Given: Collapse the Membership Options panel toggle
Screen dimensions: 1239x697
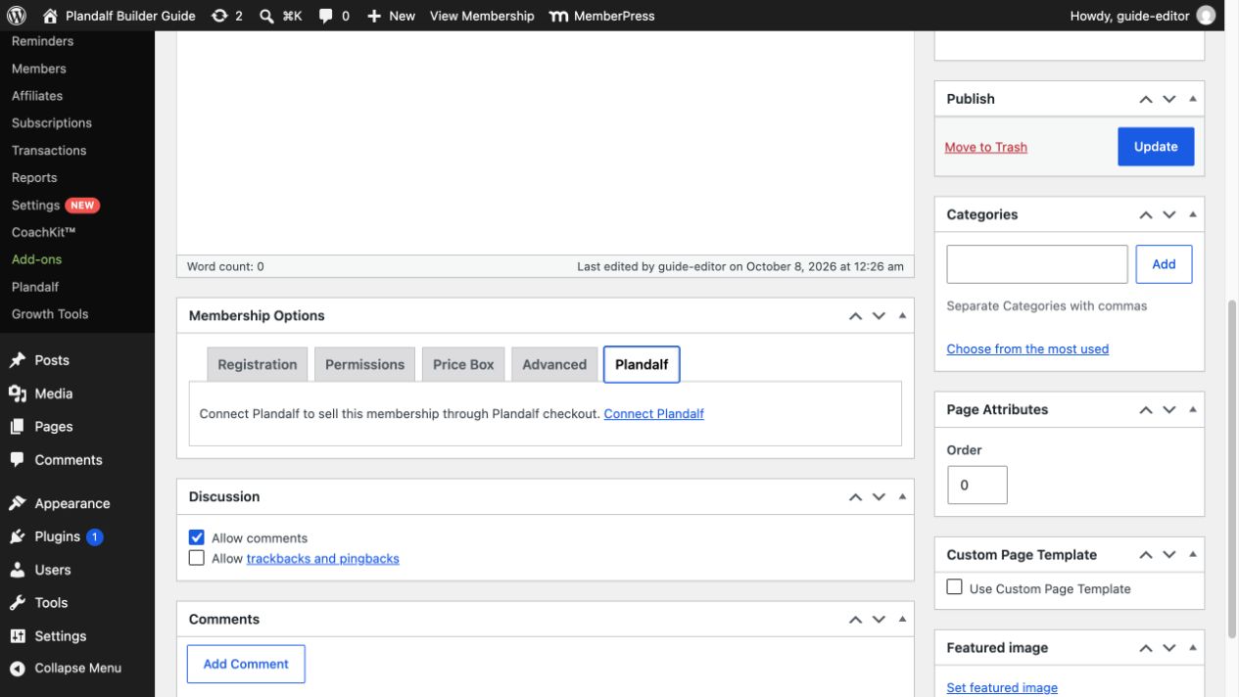Looking at the screenshot, I should pyautogui.click(x=902, y=316).
